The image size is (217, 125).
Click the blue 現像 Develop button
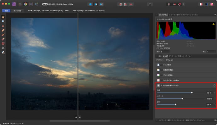point(6,11)
